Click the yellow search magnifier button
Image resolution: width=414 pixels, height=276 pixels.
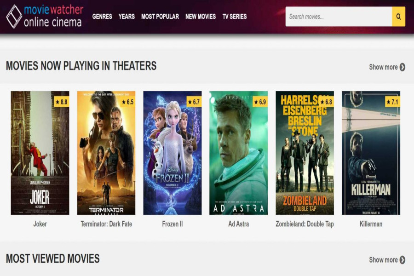(x=398, y=17)
